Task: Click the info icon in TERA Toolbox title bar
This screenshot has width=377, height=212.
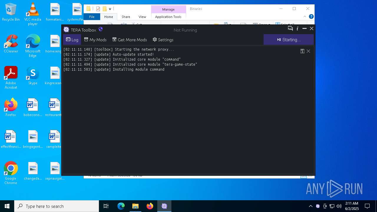Action: pos(297,28)
